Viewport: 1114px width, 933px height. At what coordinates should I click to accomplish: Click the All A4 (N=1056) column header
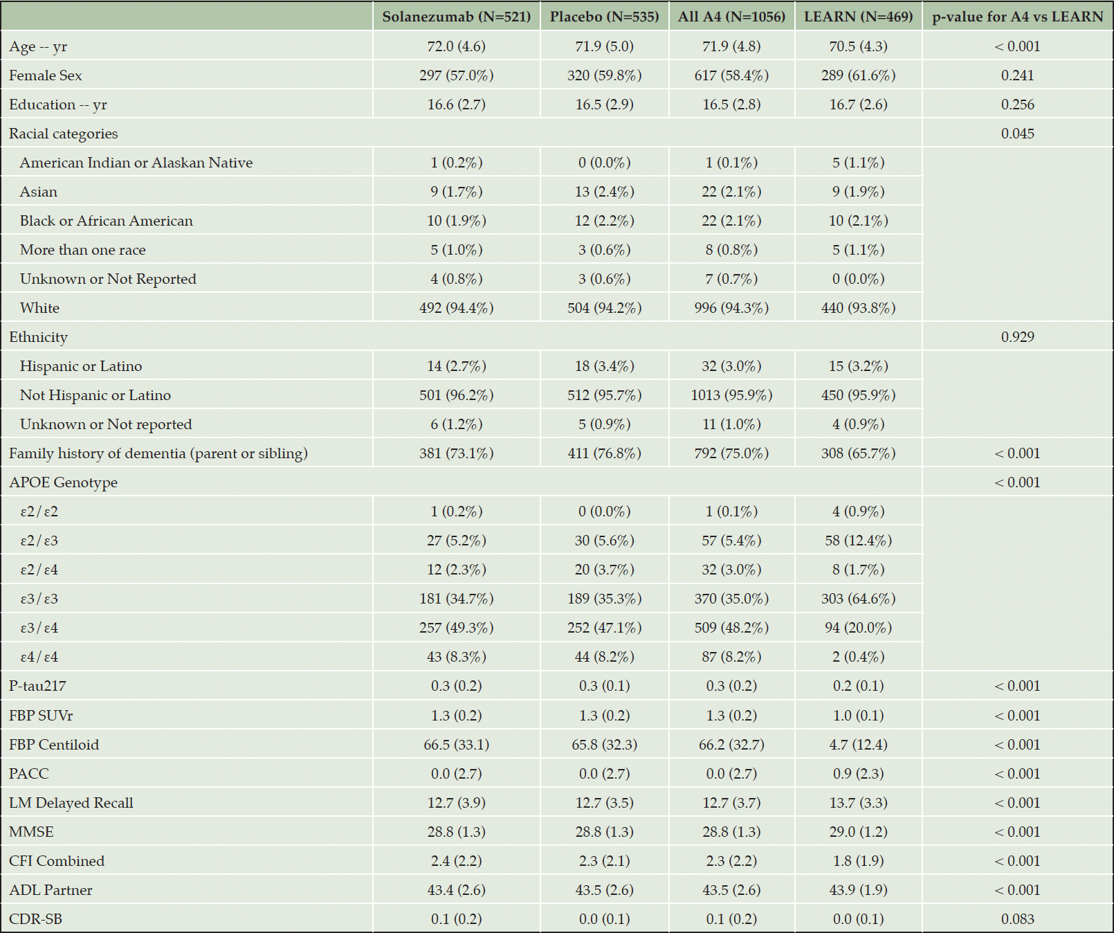point(732,17)
